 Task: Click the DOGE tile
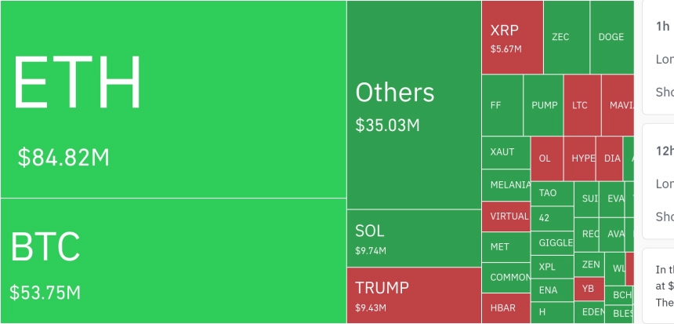click(611, 37)
